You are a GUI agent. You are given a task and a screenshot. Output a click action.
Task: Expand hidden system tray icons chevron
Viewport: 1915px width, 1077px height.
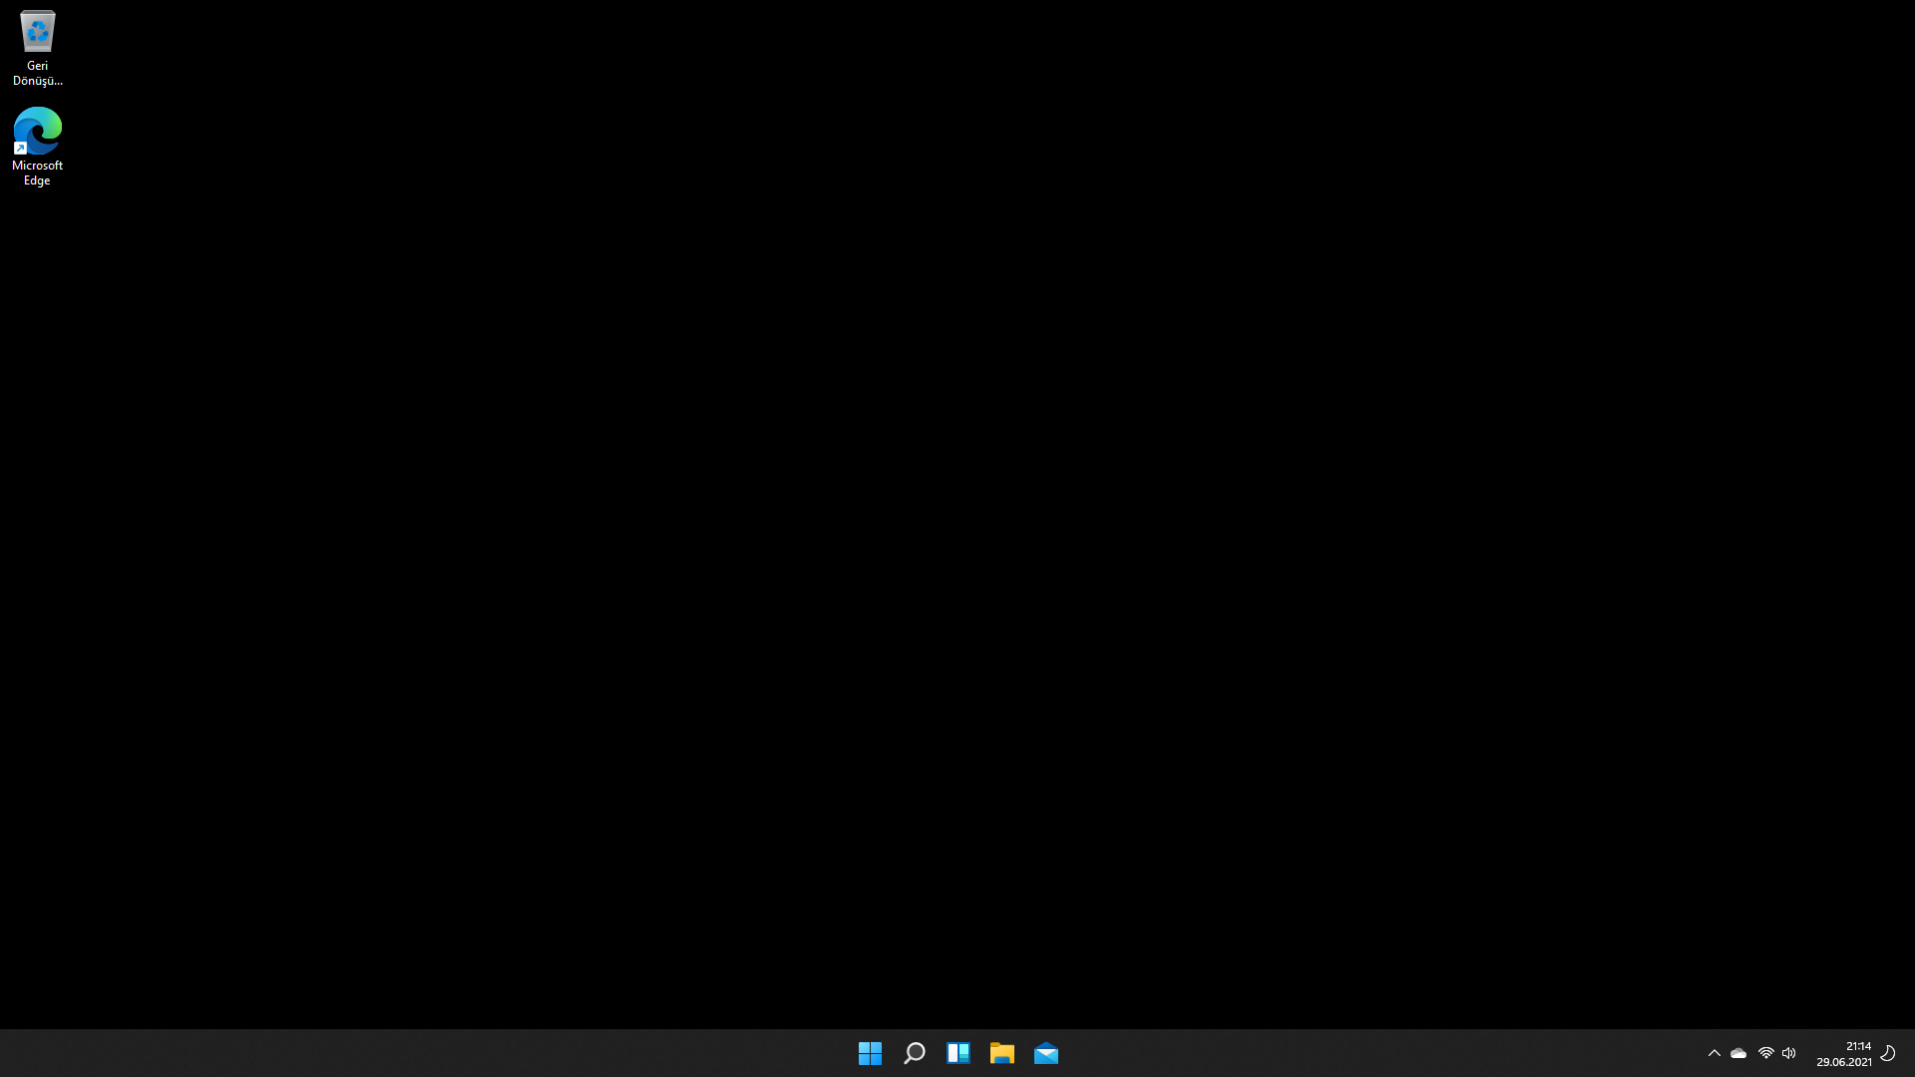[x=1715, y=1053]
